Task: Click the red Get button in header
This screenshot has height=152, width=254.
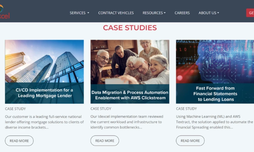Action: coord(250,13)
